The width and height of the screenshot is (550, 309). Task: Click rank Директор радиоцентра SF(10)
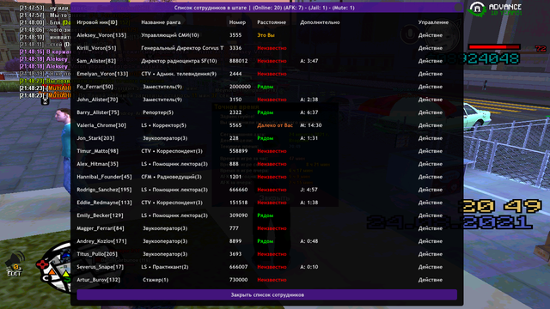coord(179,61)
